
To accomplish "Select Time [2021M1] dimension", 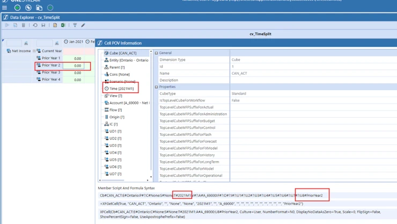I will point(121,89).
